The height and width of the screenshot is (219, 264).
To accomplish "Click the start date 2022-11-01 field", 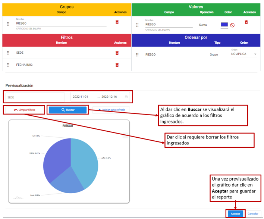I will click(x=80, y=97).
